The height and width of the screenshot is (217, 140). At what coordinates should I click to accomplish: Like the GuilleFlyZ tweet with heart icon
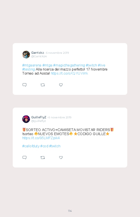(x=61, y=158)
